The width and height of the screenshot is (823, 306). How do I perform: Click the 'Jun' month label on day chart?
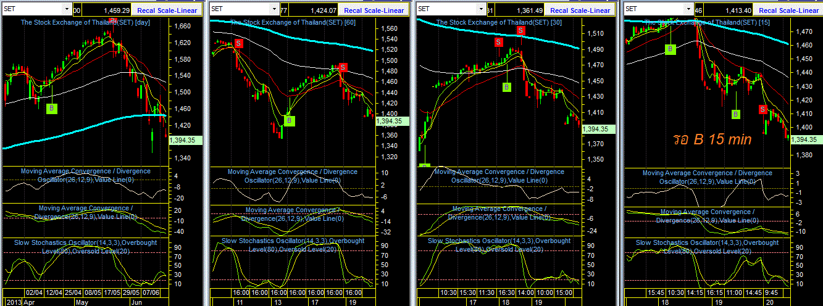(136, 302)
